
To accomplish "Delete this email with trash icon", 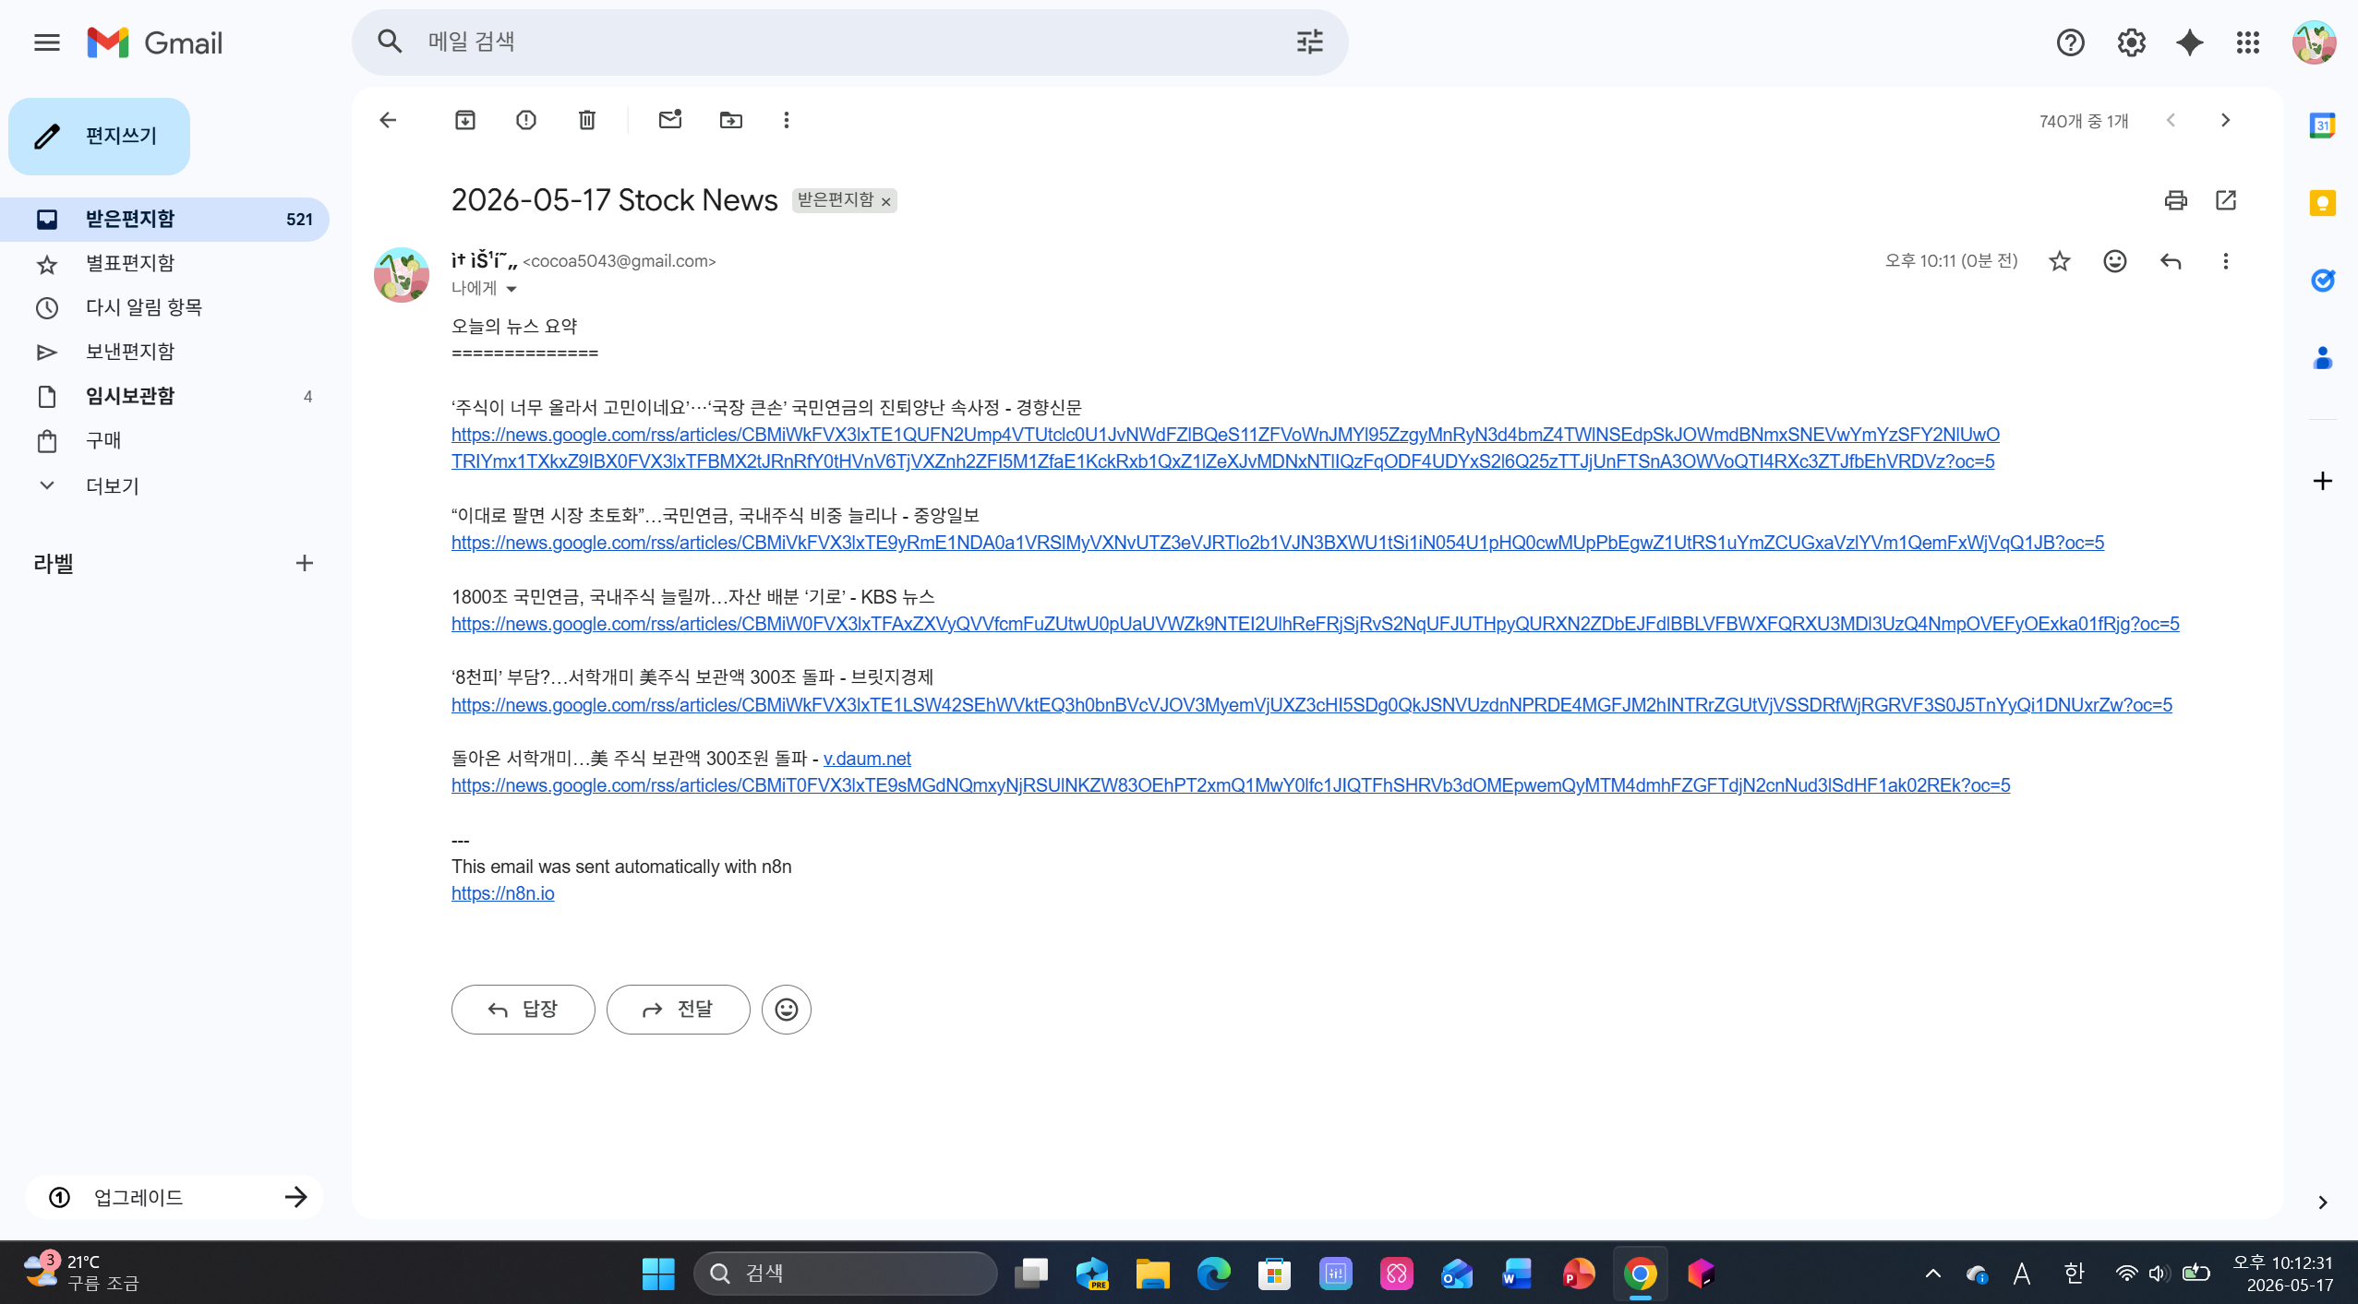I will (587, 120).
